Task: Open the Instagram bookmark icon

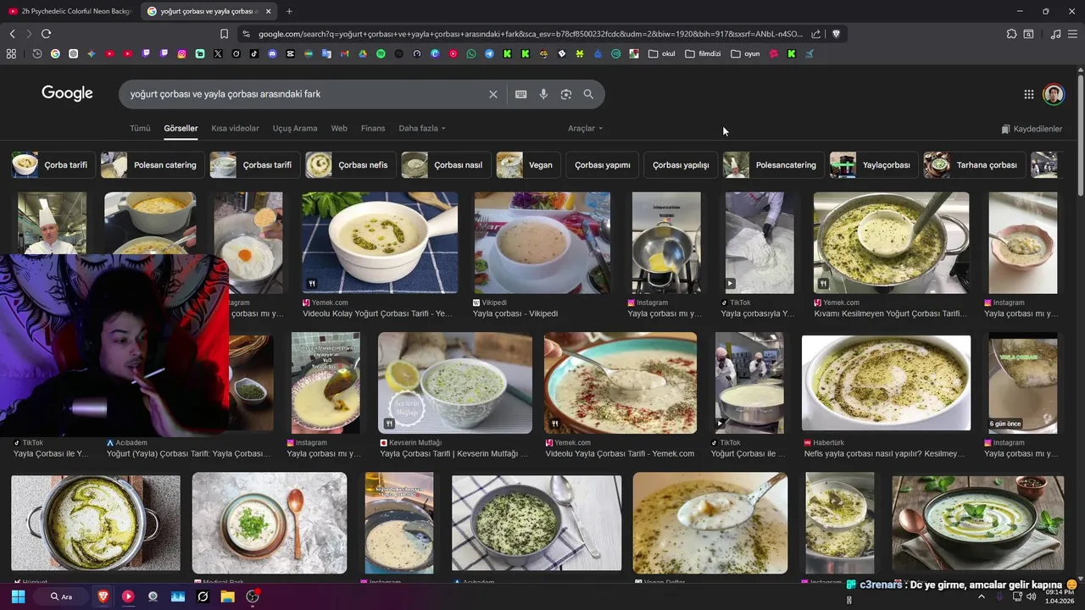Action: pyautogui.click(x=181, y=53)
